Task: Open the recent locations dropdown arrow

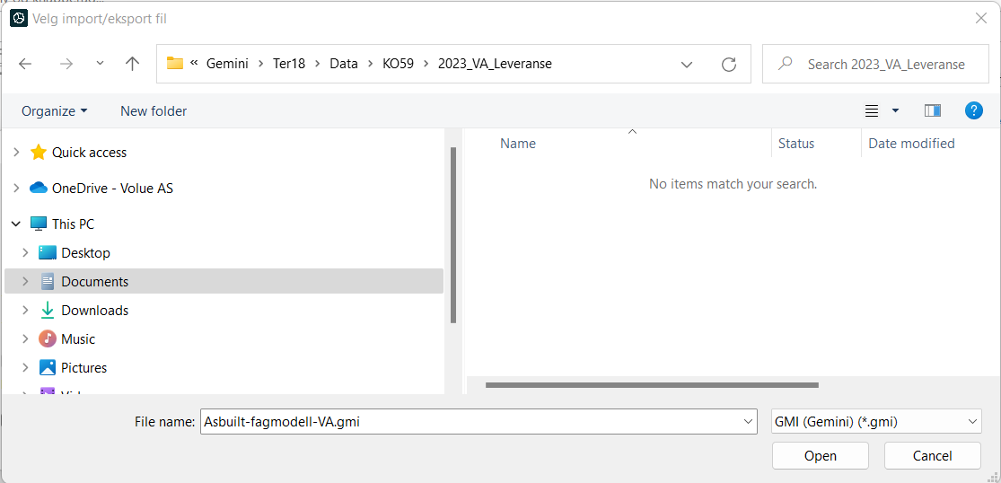Action: [x=100, y=64]
